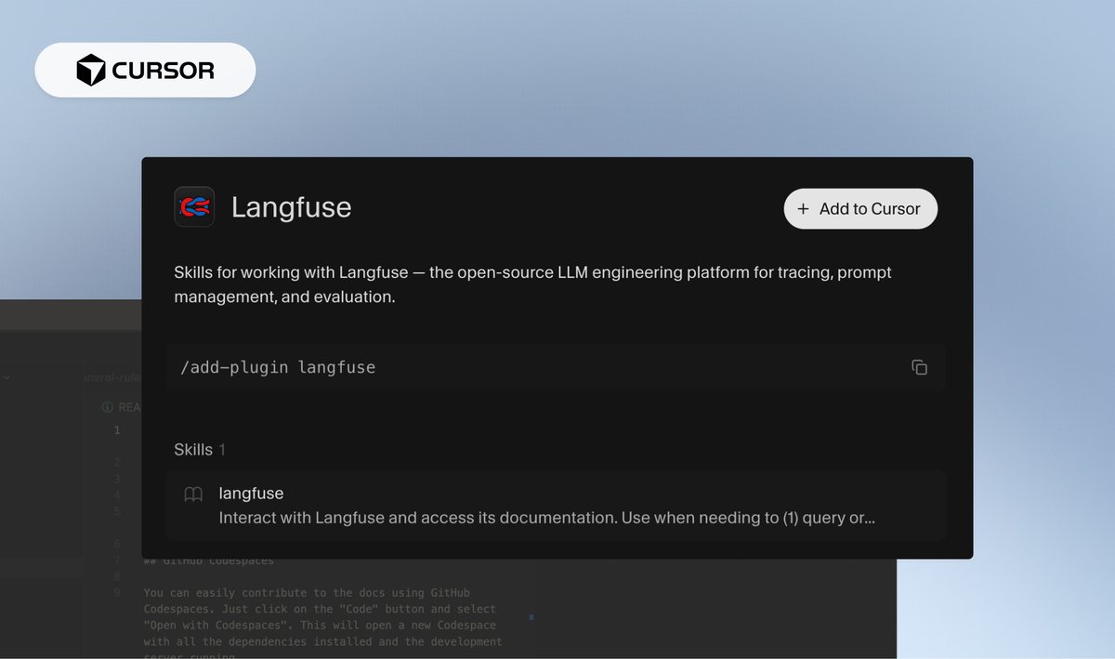This screenshot has width=1115, height=659.
Task: Click the truncated skill description text
Action: click(545, 518)
